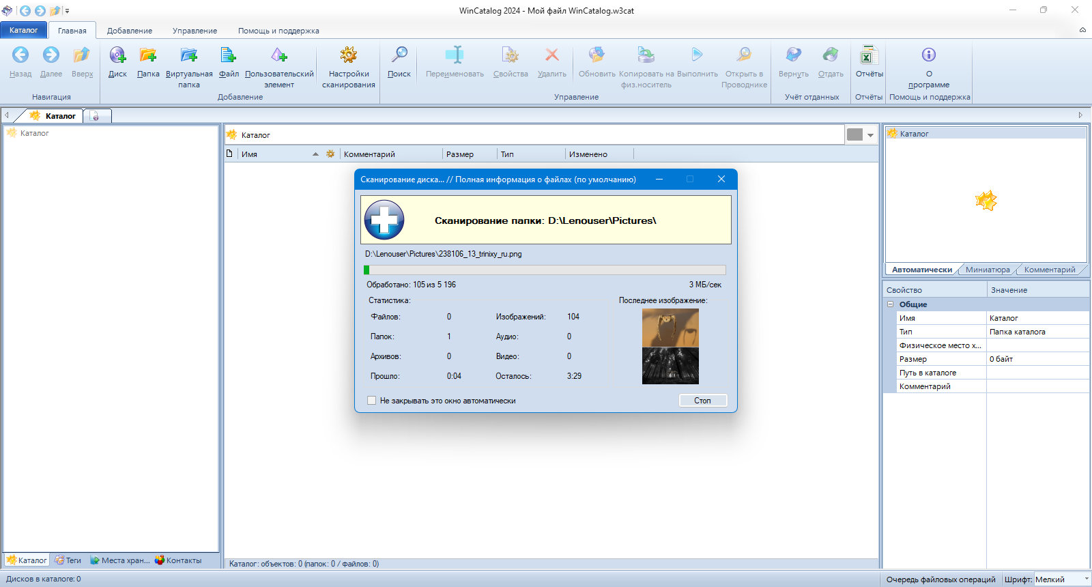Click the Обновить icon
Image resolution: width=1092 pixels, height=587 pixels.
coord(597,55)
